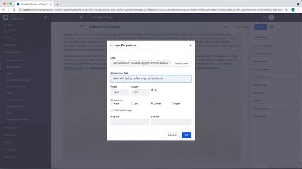302x169 pixels.
Task: Expand the Default Template properties panel
Action: click(x=276, y=54)
